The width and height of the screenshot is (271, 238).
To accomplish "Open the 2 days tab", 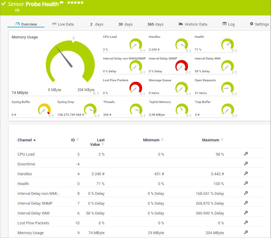I will [x=96, y=24].
